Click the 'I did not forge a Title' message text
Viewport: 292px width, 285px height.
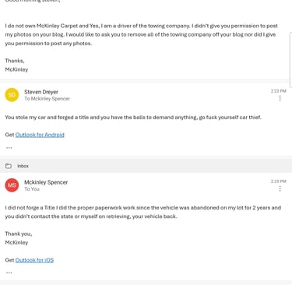coord(143,212)
